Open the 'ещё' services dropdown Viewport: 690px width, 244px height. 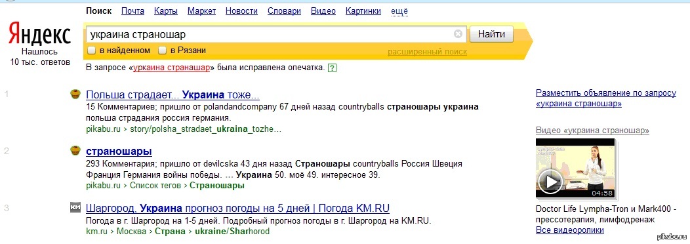pyautogui.click(x=399, y=11)
